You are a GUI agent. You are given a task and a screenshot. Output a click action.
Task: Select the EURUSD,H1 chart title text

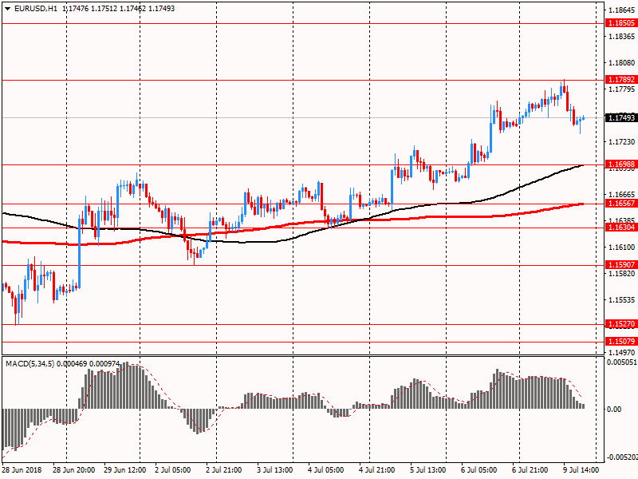click(36, 9)
